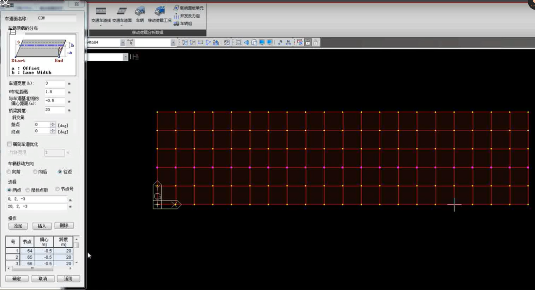Open the empty dropdown below the toolbar
Screen dimensions: 535x290
(125, 57)
